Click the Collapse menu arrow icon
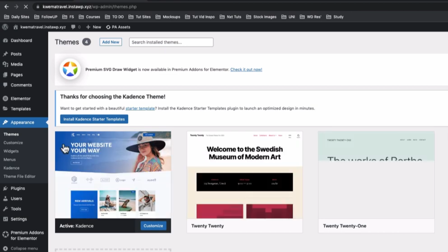The image size is (448, 252). [x=6, y=249]
